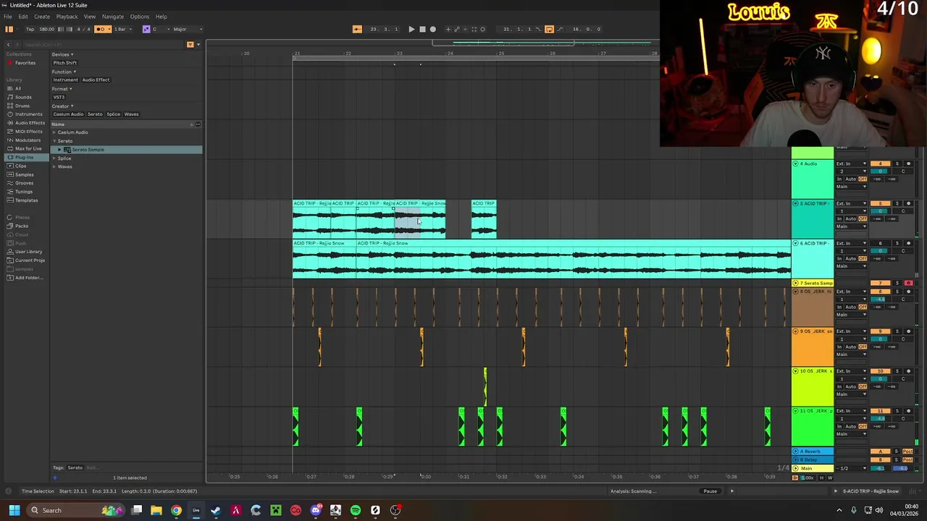
Task: Toggle the Scale Mode icon
Action: tap(146, 29)
